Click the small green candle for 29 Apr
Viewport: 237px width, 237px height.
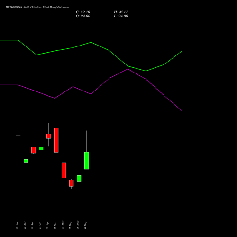tap(41, 148)
